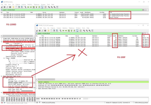Click Zoom in icon in FG100F window toolbar
This screenshot has width=151, height=105.
coord(84,31)
